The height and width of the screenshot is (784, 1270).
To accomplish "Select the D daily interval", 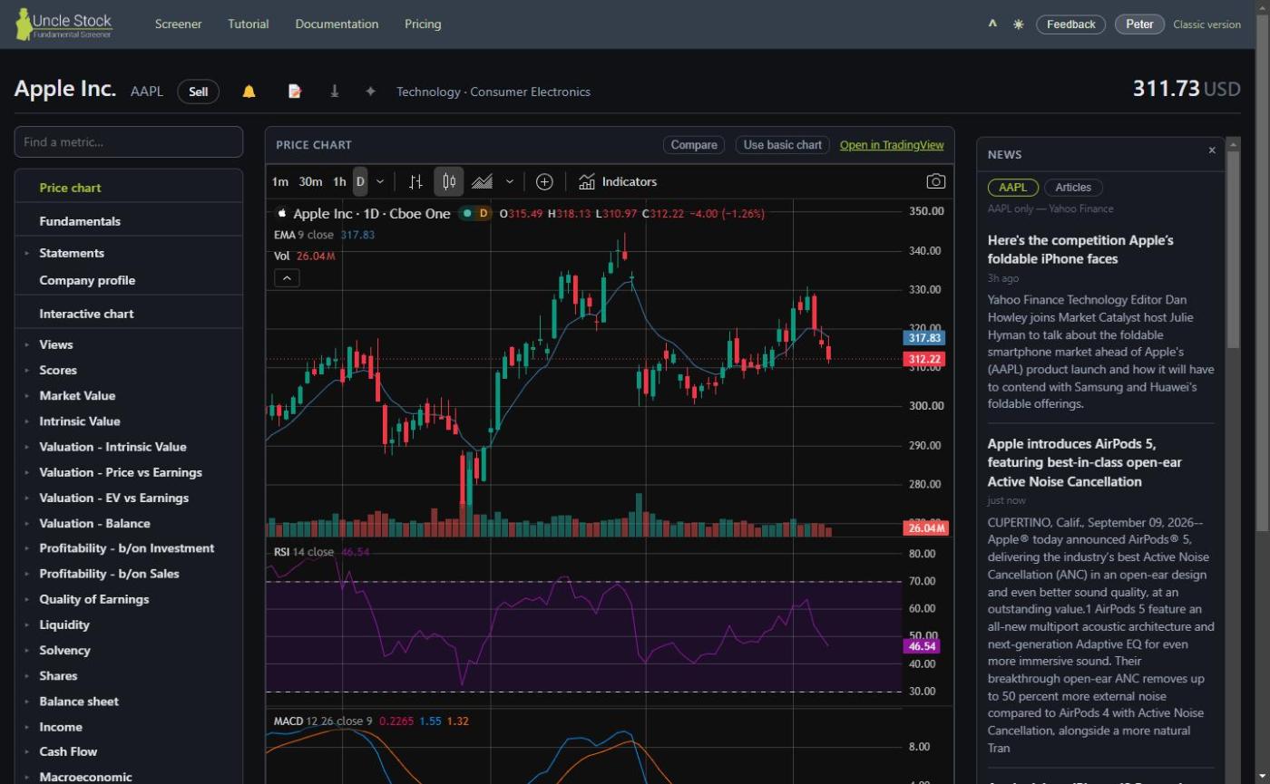I will [x=360, y=181].
